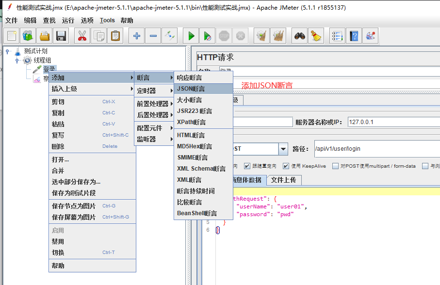Expand the 监听器 submenu
The image size is (440, 285).
(154, 139)
